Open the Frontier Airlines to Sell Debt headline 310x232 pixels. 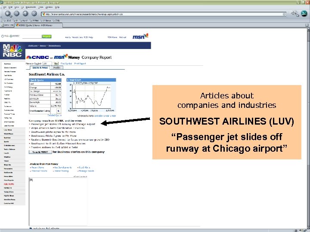[x=54, y=147]
